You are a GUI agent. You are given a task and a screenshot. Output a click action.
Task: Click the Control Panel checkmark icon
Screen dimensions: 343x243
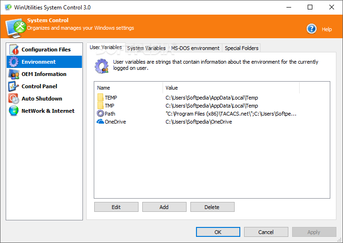[x=14, y=86]
